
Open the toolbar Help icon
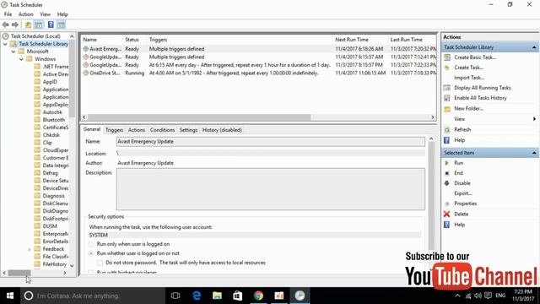tap(51, 24)
